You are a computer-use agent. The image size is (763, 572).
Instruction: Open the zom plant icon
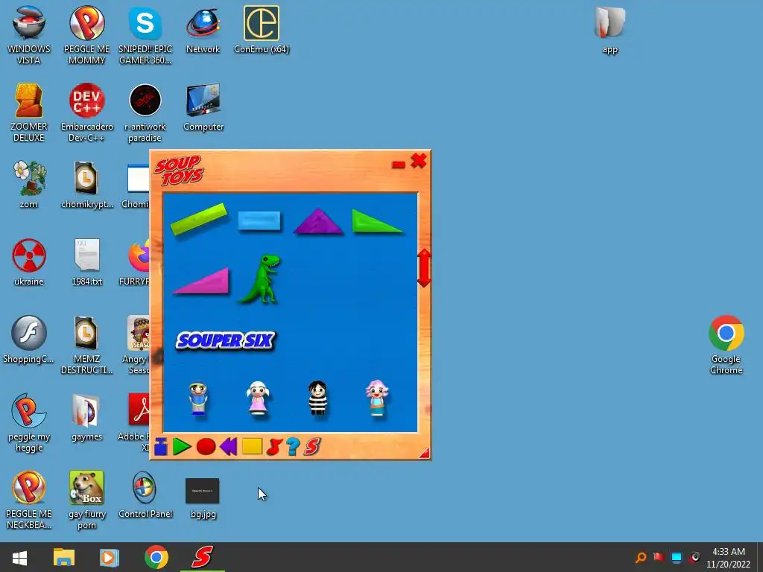click(x=29, y=185)
